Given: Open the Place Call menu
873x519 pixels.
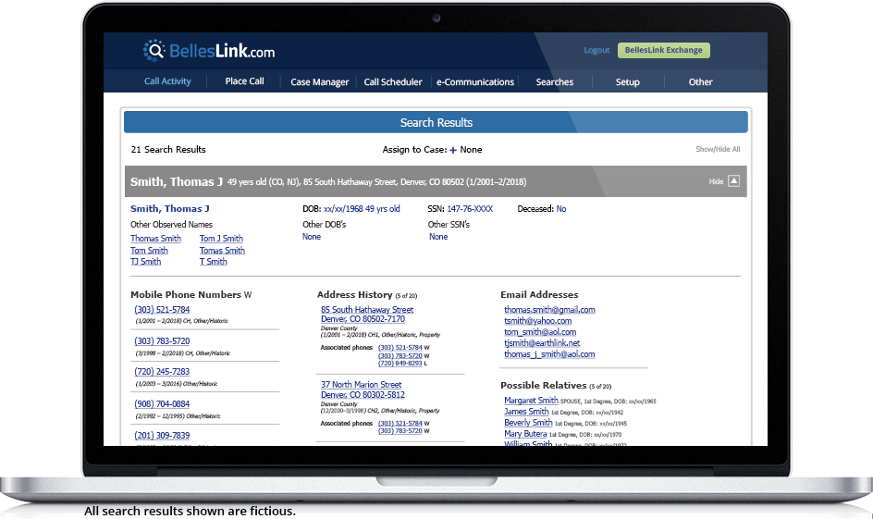Looking at the screenshot, I should [244, 80].
